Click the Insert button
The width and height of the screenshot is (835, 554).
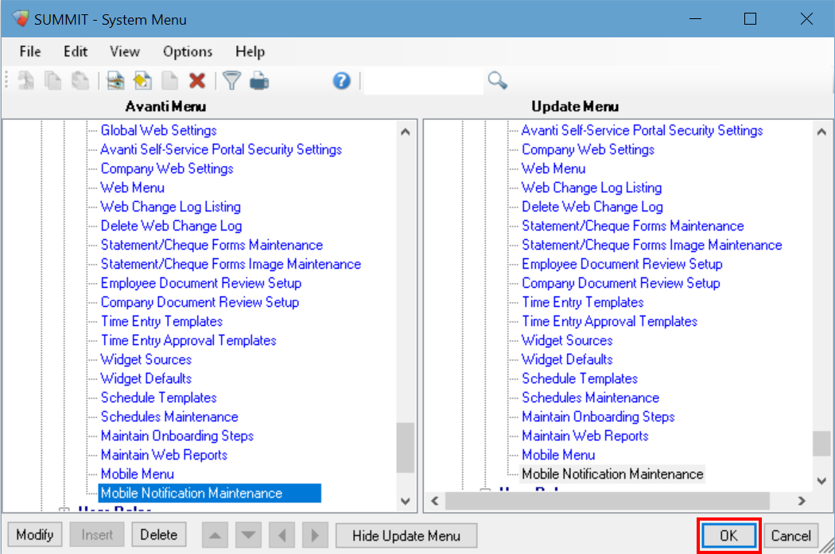click(x=97, y=535)
